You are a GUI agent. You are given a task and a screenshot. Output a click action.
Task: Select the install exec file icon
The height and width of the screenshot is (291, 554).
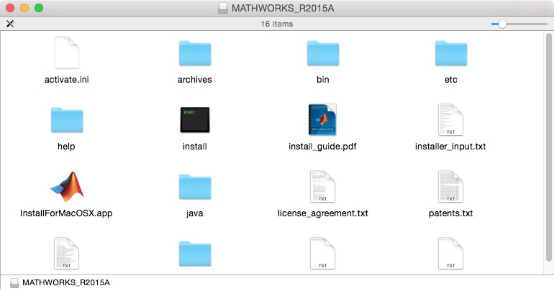(195, 119)
